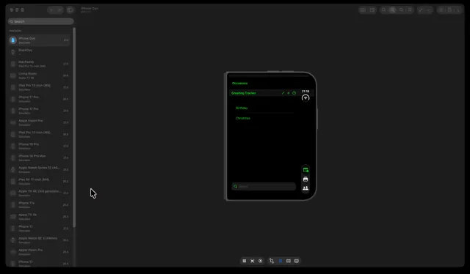Select the Apple Watch SE 3 (44mm) row

click(x=40, y=240)
